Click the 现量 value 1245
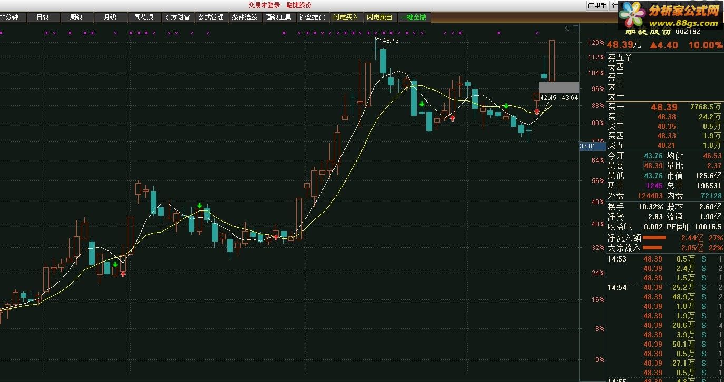Image resolution: width=724 pixels, height=382 pixels. pos(654,186)
